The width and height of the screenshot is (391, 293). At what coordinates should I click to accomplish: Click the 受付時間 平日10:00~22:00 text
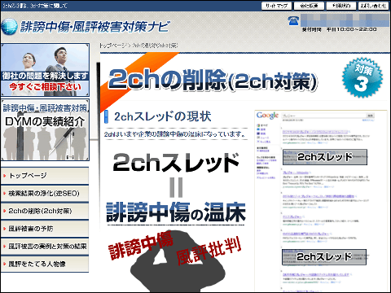(339, 29)
